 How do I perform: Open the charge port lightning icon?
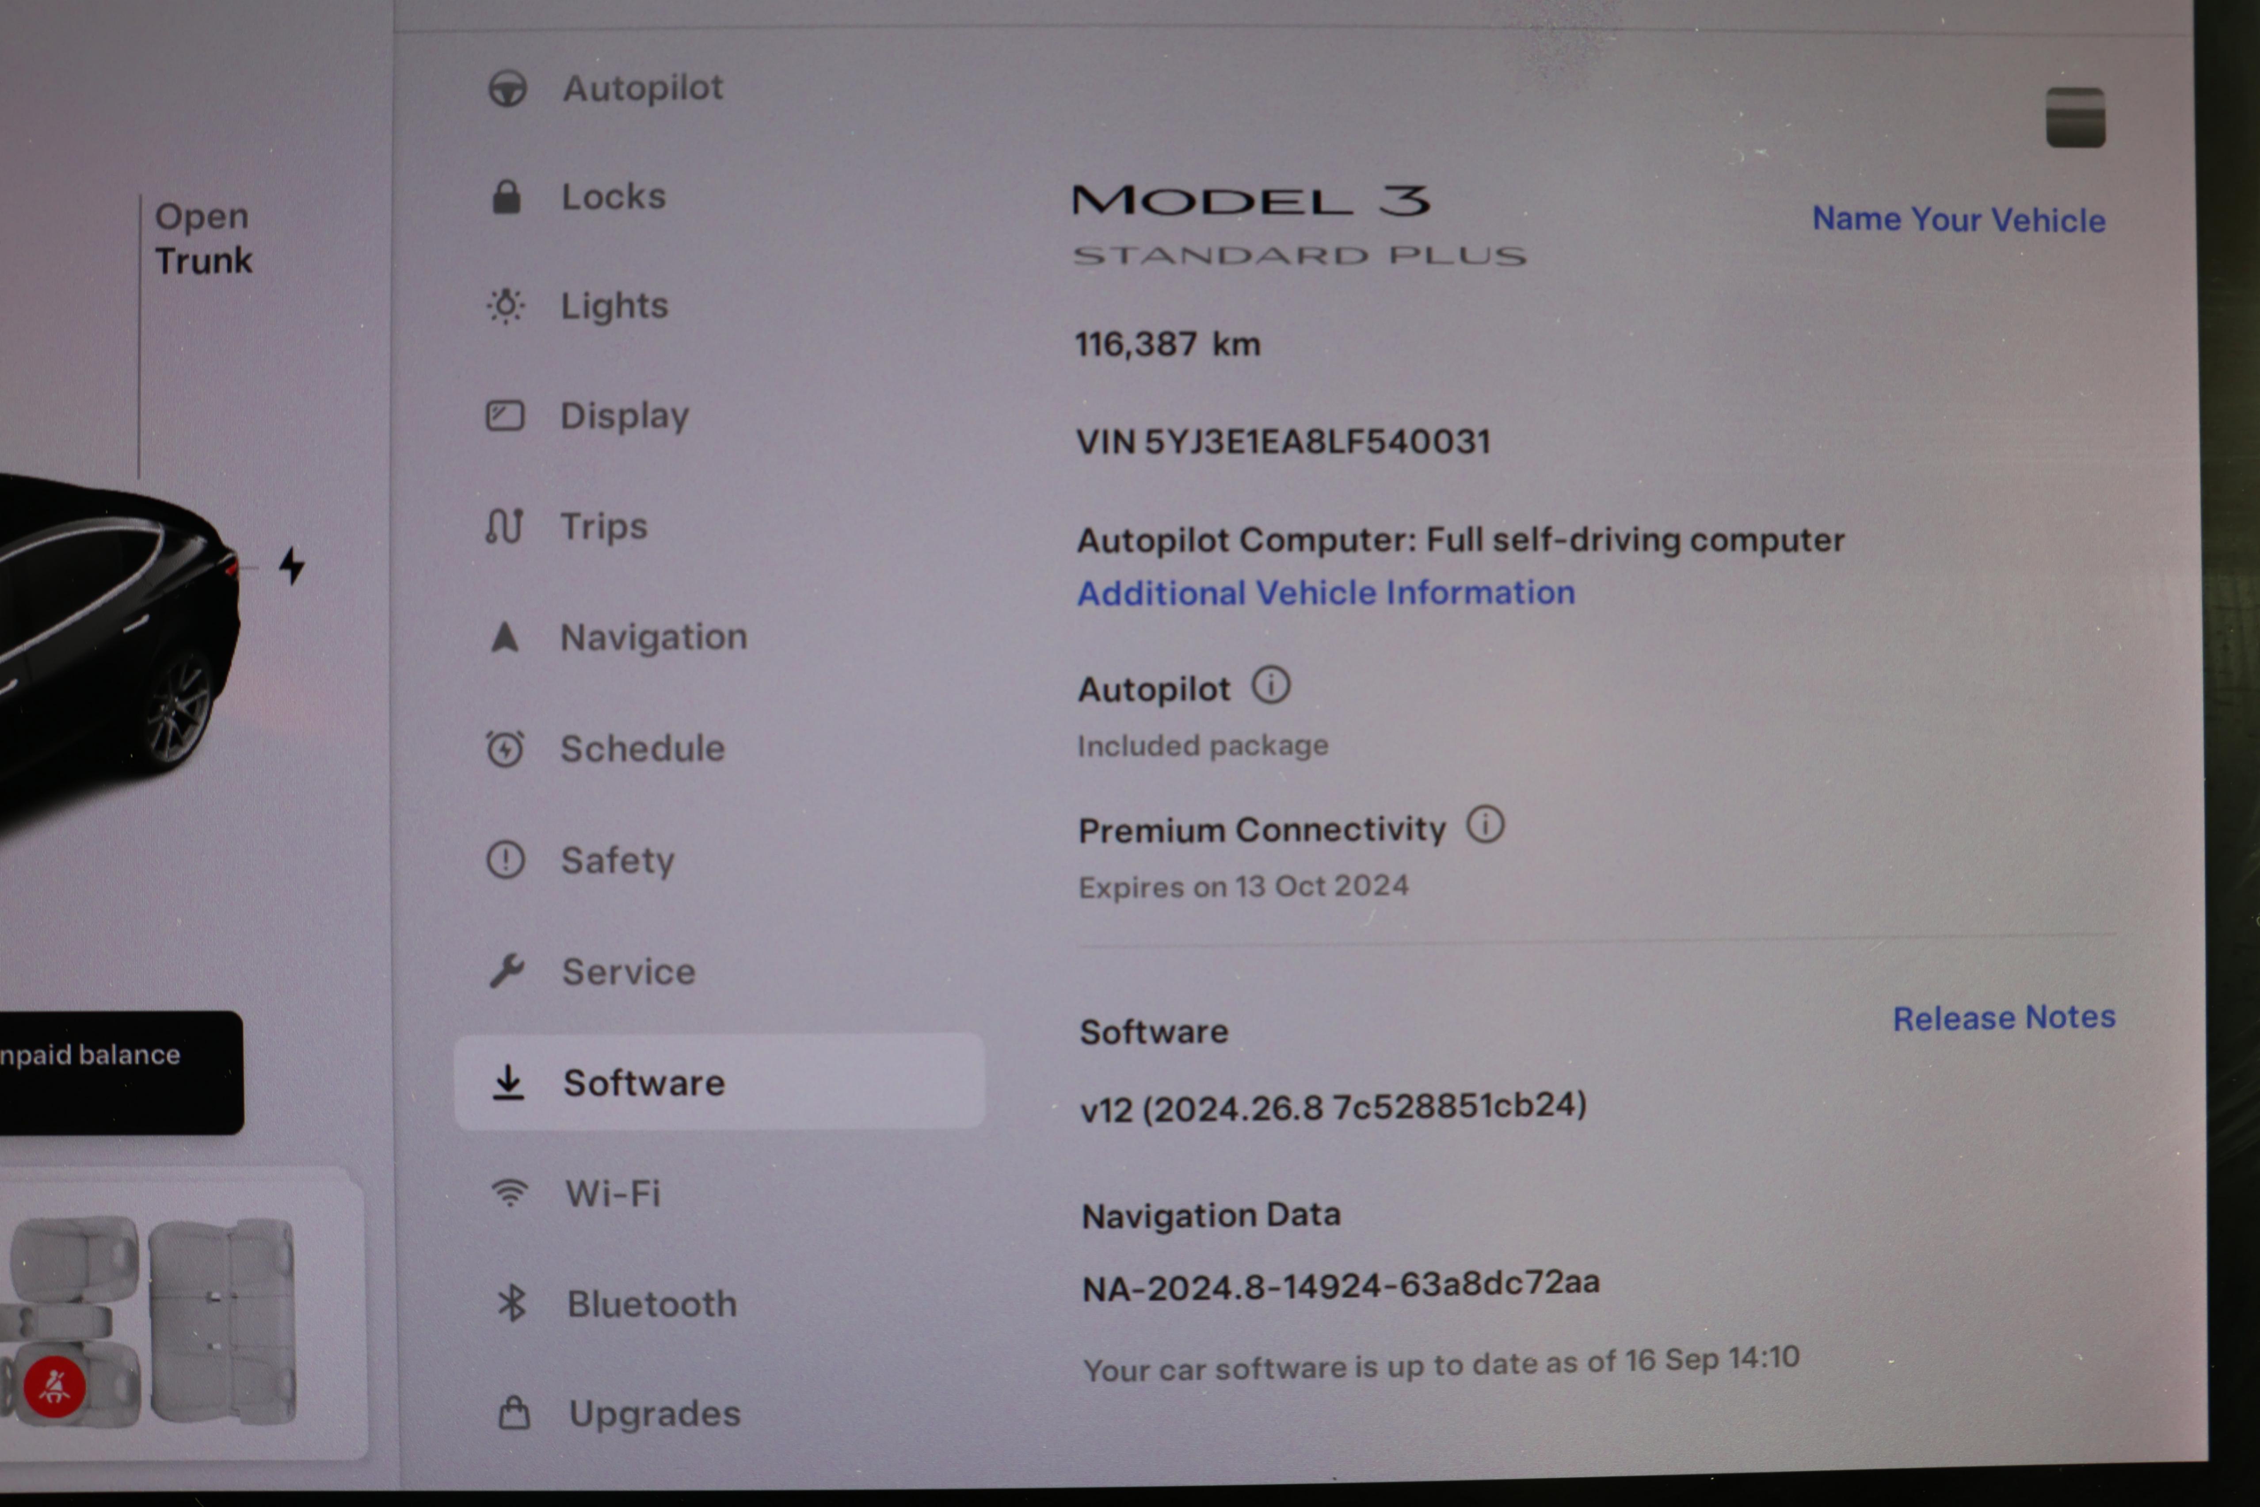point(292,566)
